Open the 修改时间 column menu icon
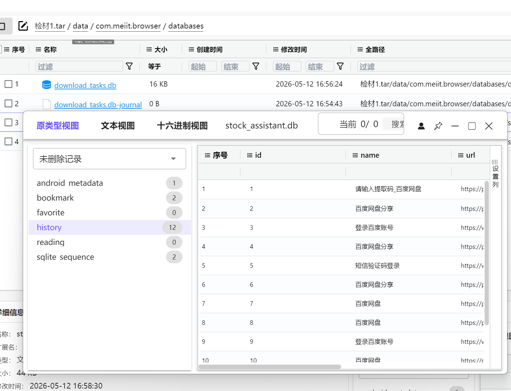Viewport: 511px width, 391px height. coord(276,50)
